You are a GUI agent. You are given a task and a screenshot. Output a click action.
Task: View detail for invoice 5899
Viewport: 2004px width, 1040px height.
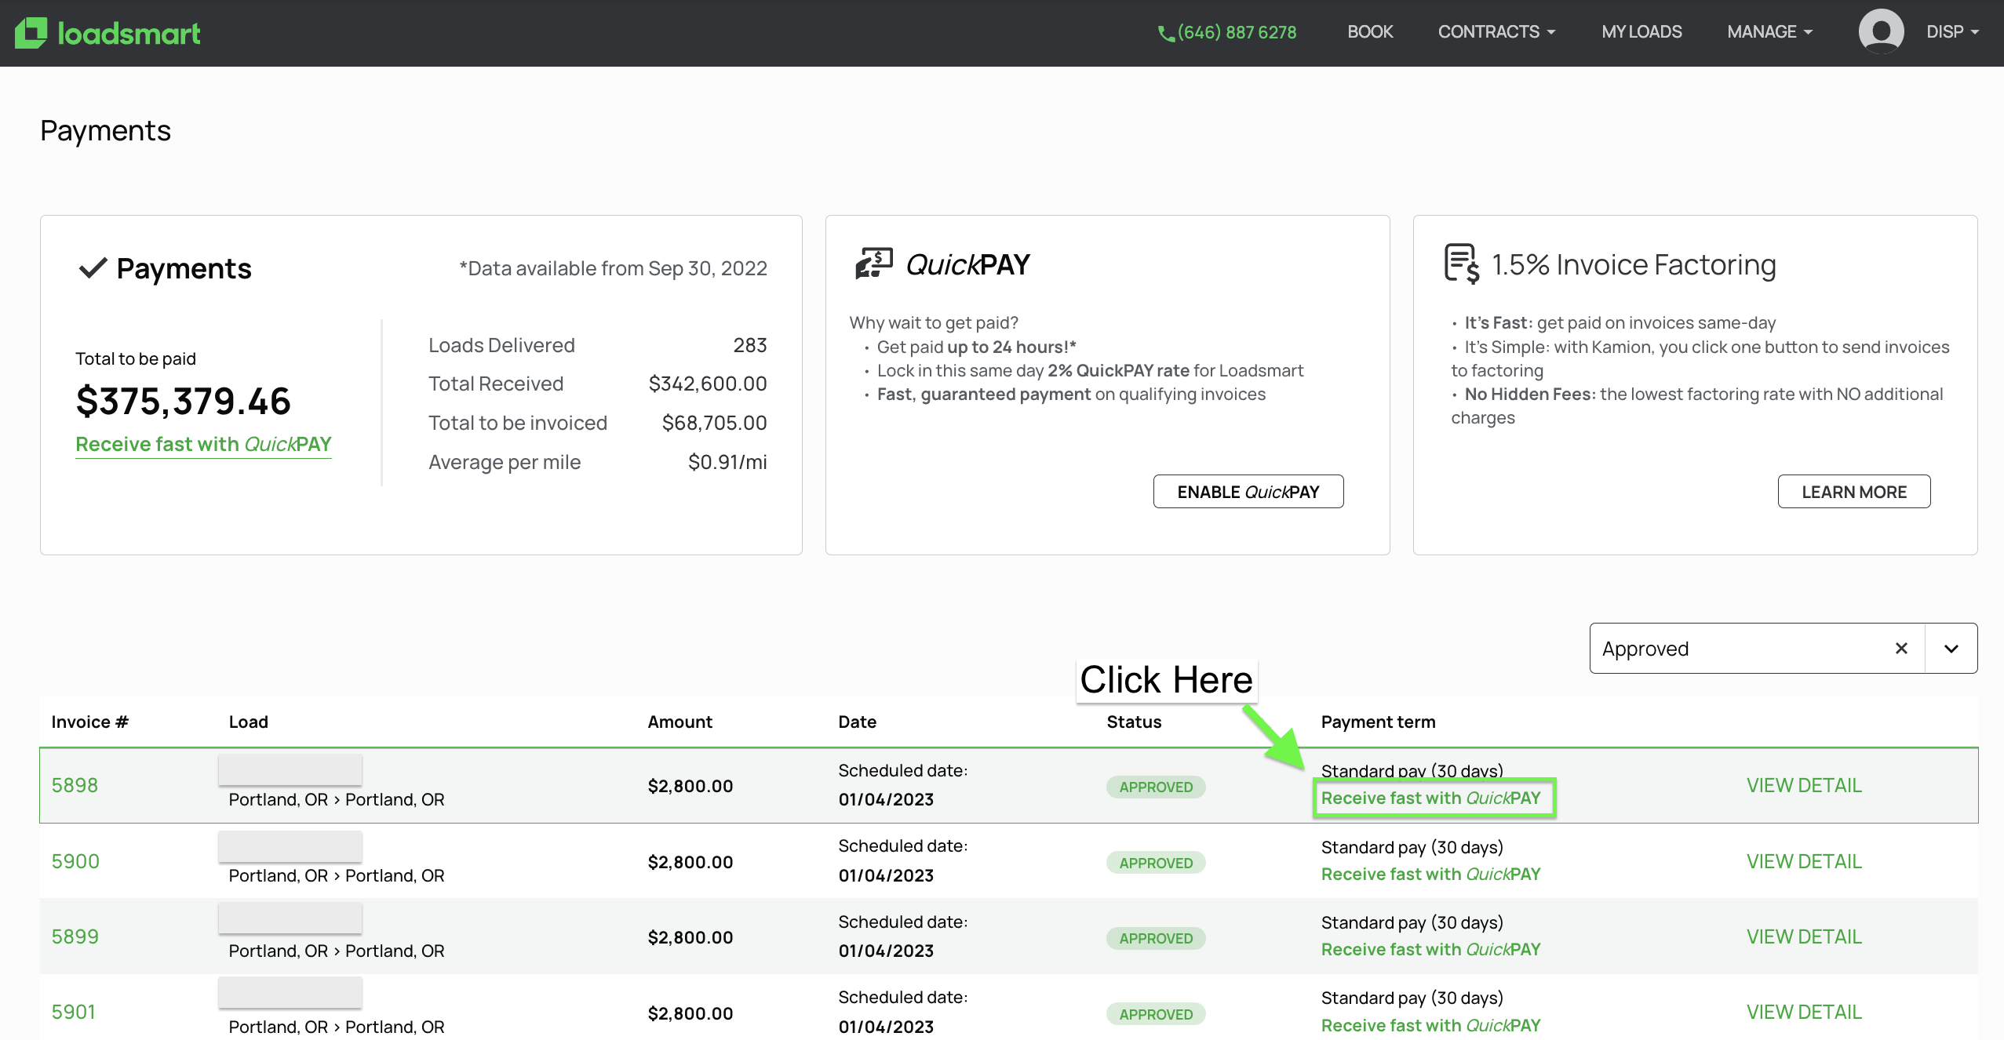click(1803, 936)
